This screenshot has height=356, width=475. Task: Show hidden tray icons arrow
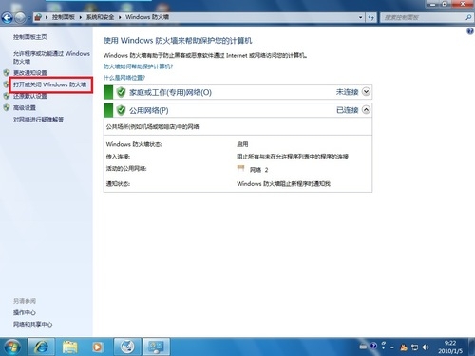coord(392,347)
